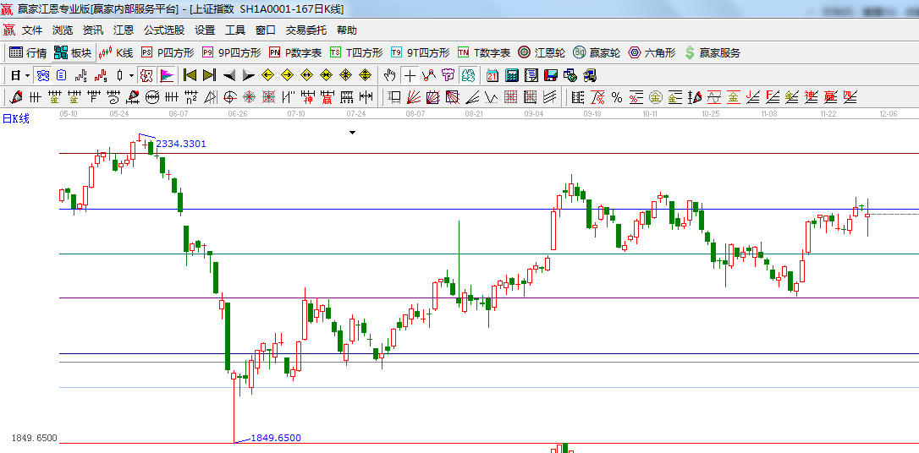Select the crosshair cursor tool
919x453 pixels.
(x=410, y=75)
